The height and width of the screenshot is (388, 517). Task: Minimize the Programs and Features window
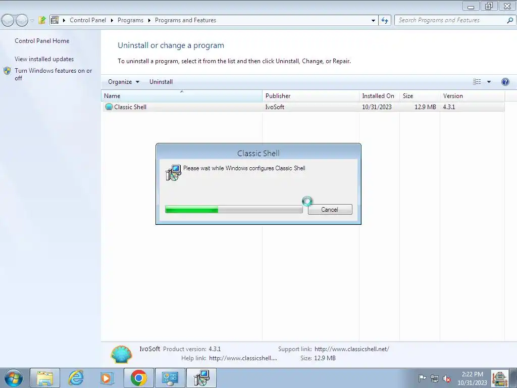point(471,6)
